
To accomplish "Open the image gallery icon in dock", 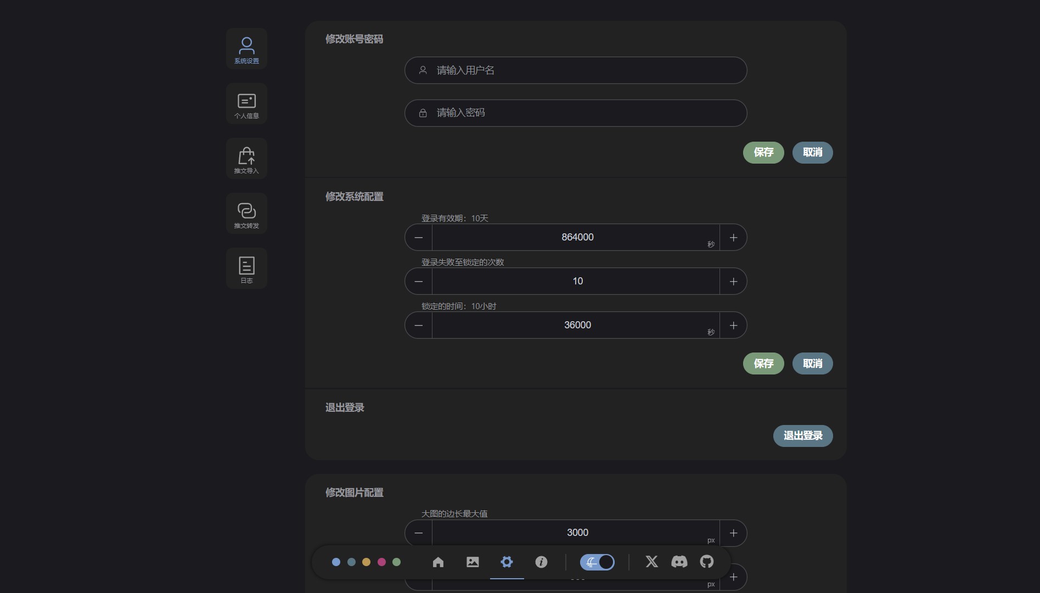I will (x=473, y=562).
